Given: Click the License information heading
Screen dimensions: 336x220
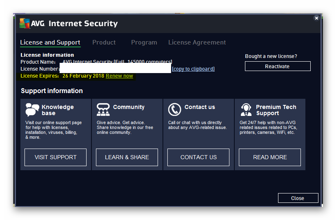Looking at the screenshot, I should tap(47, 55).
